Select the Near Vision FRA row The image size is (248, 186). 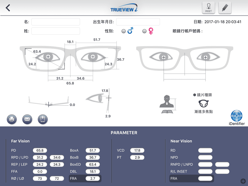click(x=191, y=179)
